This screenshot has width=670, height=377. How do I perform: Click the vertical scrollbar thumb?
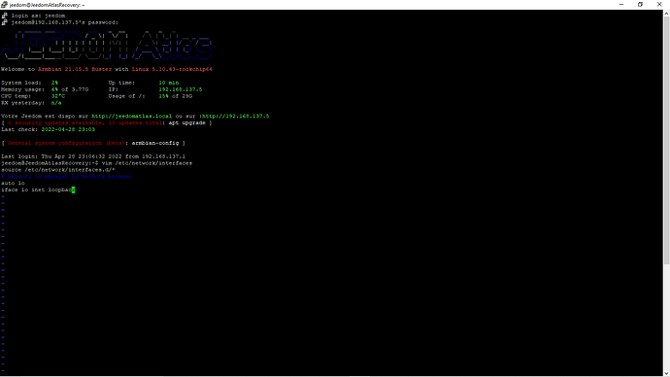(x=666, y=140)
